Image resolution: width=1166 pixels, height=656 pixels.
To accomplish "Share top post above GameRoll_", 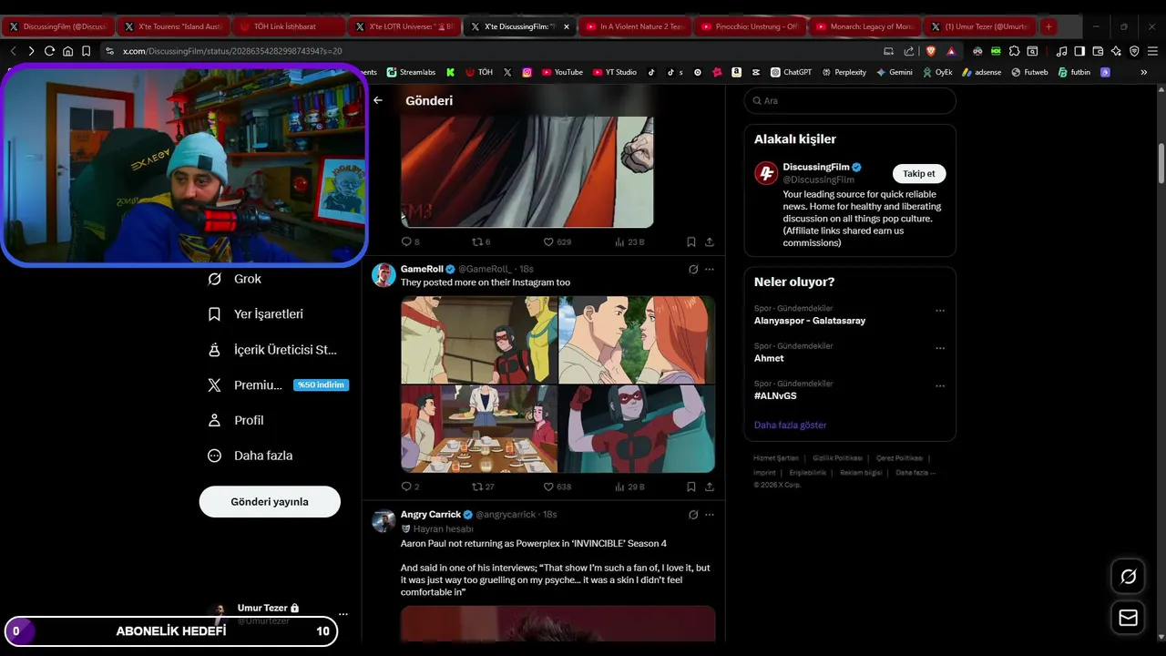I will click(710, 241).
